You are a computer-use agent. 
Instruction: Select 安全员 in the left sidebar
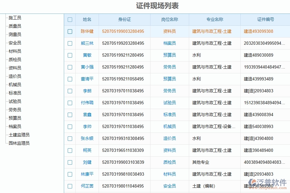15,43
